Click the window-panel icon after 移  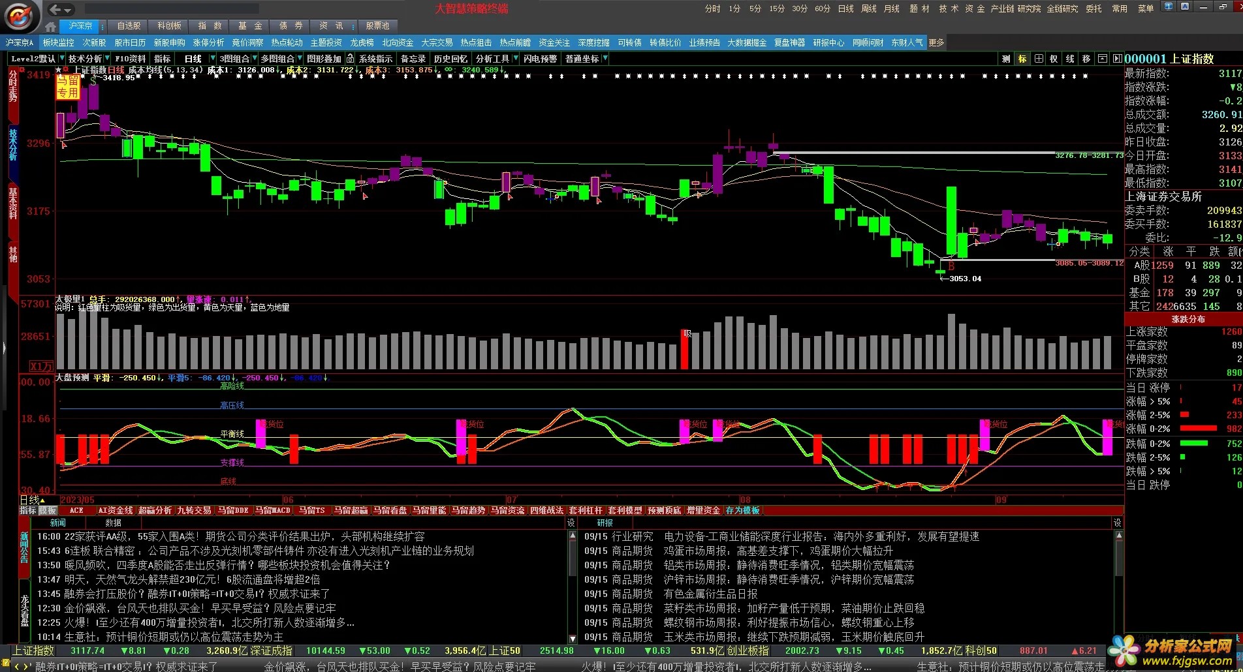point(1103,59)
